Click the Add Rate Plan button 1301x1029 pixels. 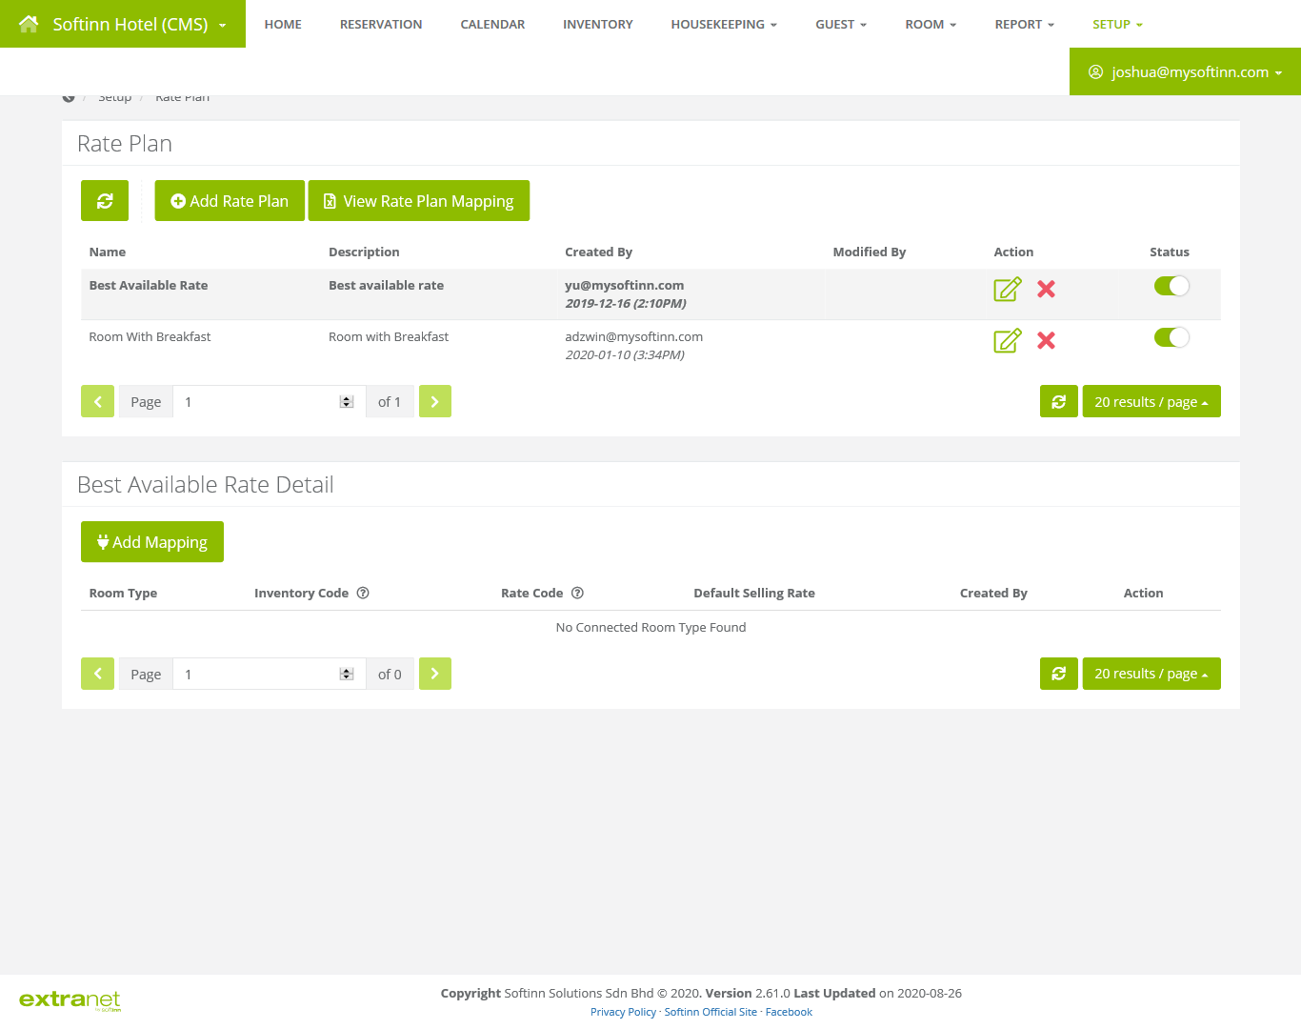[x=229, y=200]
